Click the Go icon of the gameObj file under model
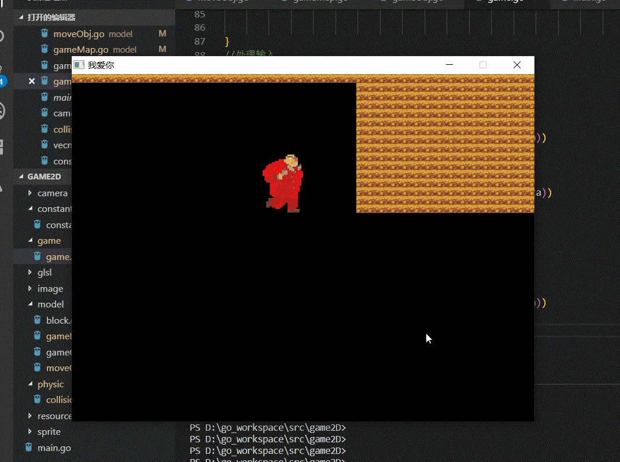Screen dimensions: 620x462 tap(37, 352)
